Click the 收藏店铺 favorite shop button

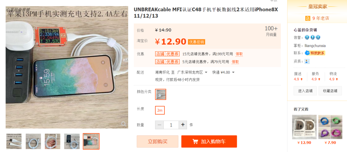[x=330, y=91]
